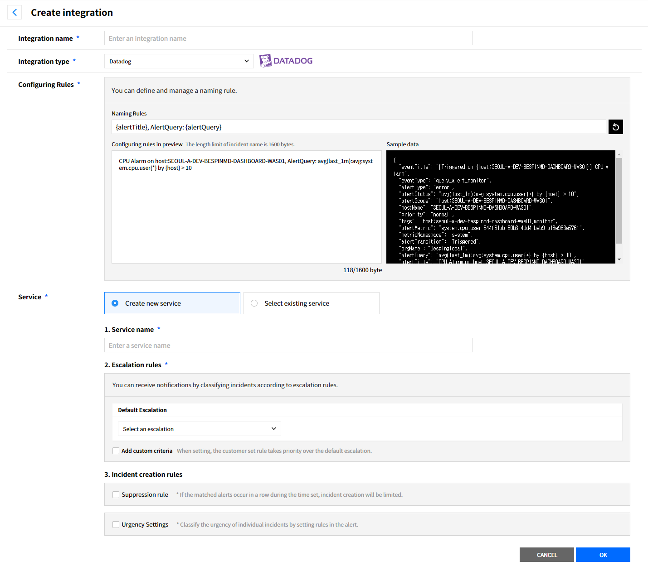The width and height of the screenshot is (648, 571).
Task: Reset naming rule with refresh icon
Action: click(x=615, y=127)
